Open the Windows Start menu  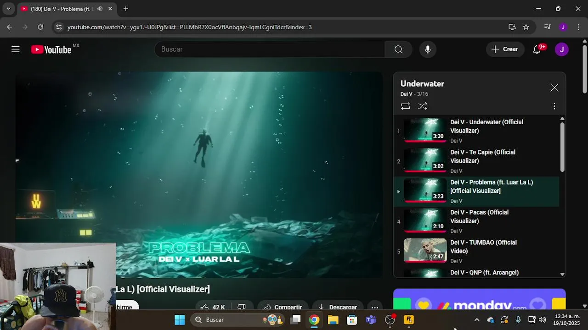click(180, 319)
